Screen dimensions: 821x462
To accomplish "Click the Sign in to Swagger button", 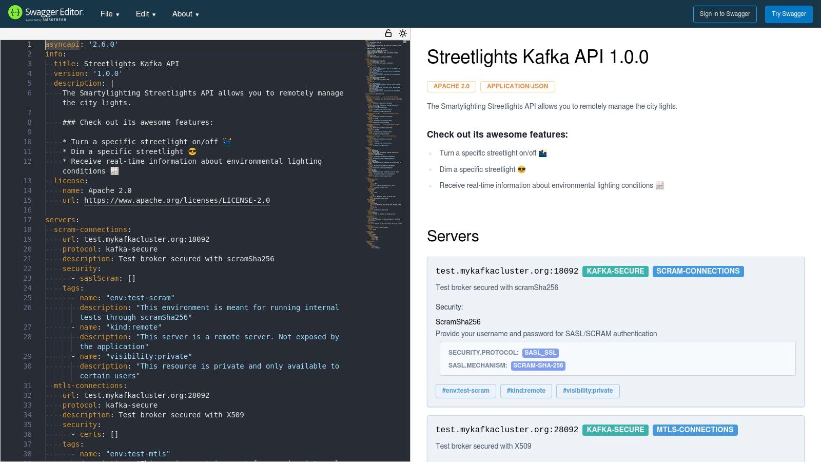I will 725,14.
